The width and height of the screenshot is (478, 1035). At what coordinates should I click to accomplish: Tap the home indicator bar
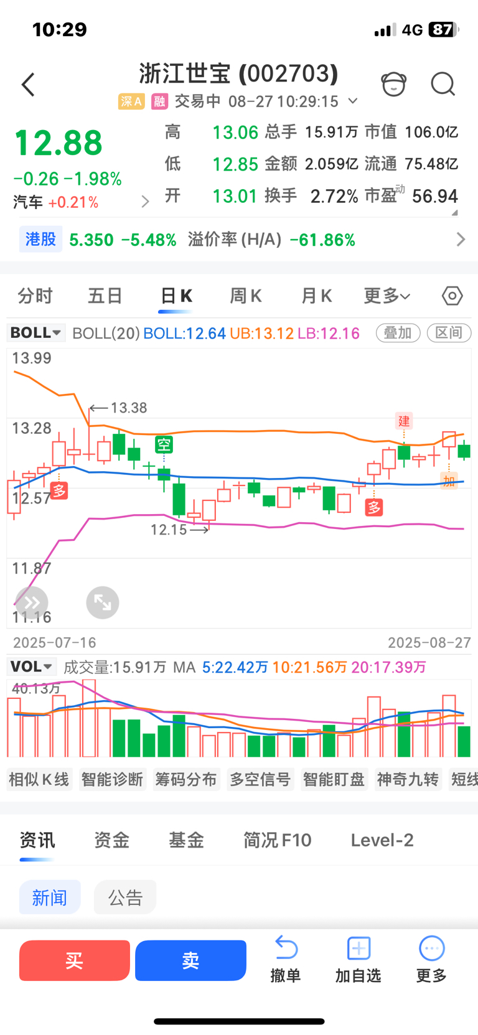pos(239,1021)
